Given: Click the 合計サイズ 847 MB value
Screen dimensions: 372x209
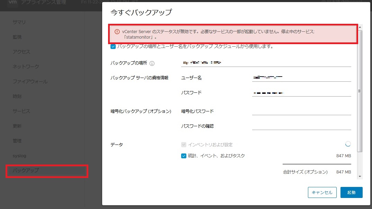Looking at the screenshot, I should (x=344, y=172).
